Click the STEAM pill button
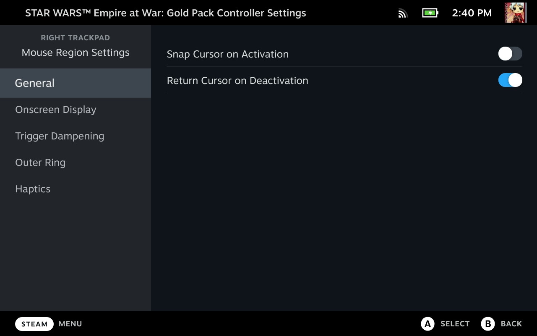 (x=34, y=324)
